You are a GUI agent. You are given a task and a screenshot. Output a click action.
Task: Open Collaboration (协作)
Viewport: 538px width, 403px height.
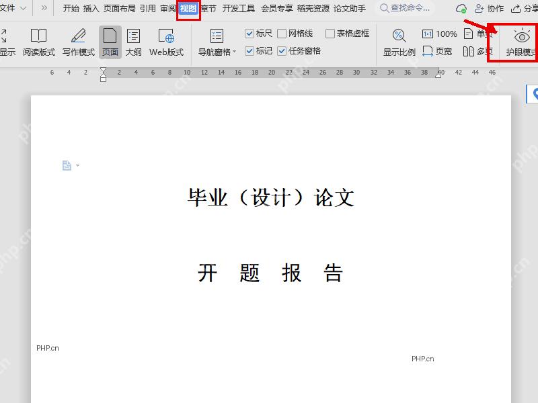(x=489, y=8)
